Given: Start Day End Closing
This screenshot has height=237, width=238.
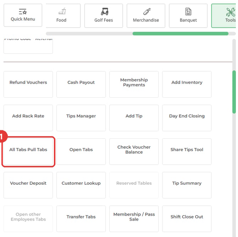Looking at the screenshot, I should point(187,118).
